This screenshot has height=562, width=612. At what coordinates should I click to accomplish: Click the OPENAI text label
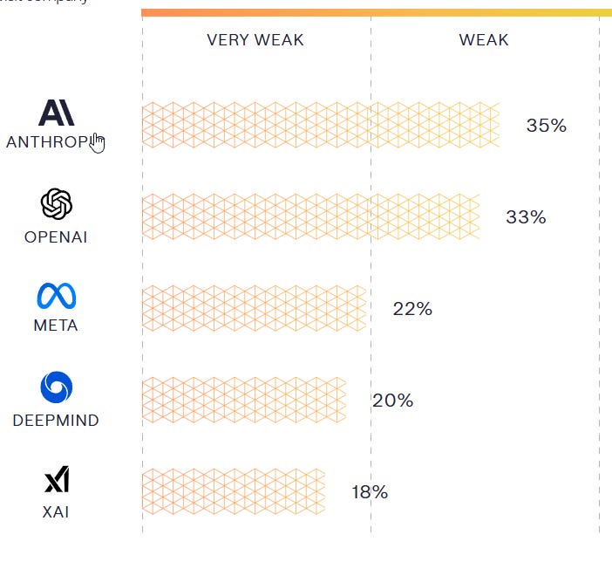click(56, 237)
